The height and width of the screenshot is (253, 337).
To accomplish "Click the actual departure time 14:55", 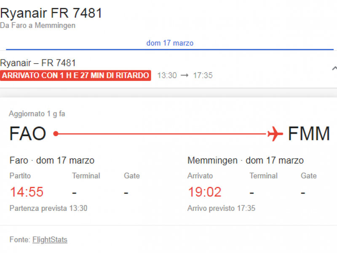I will click(27, 192).
